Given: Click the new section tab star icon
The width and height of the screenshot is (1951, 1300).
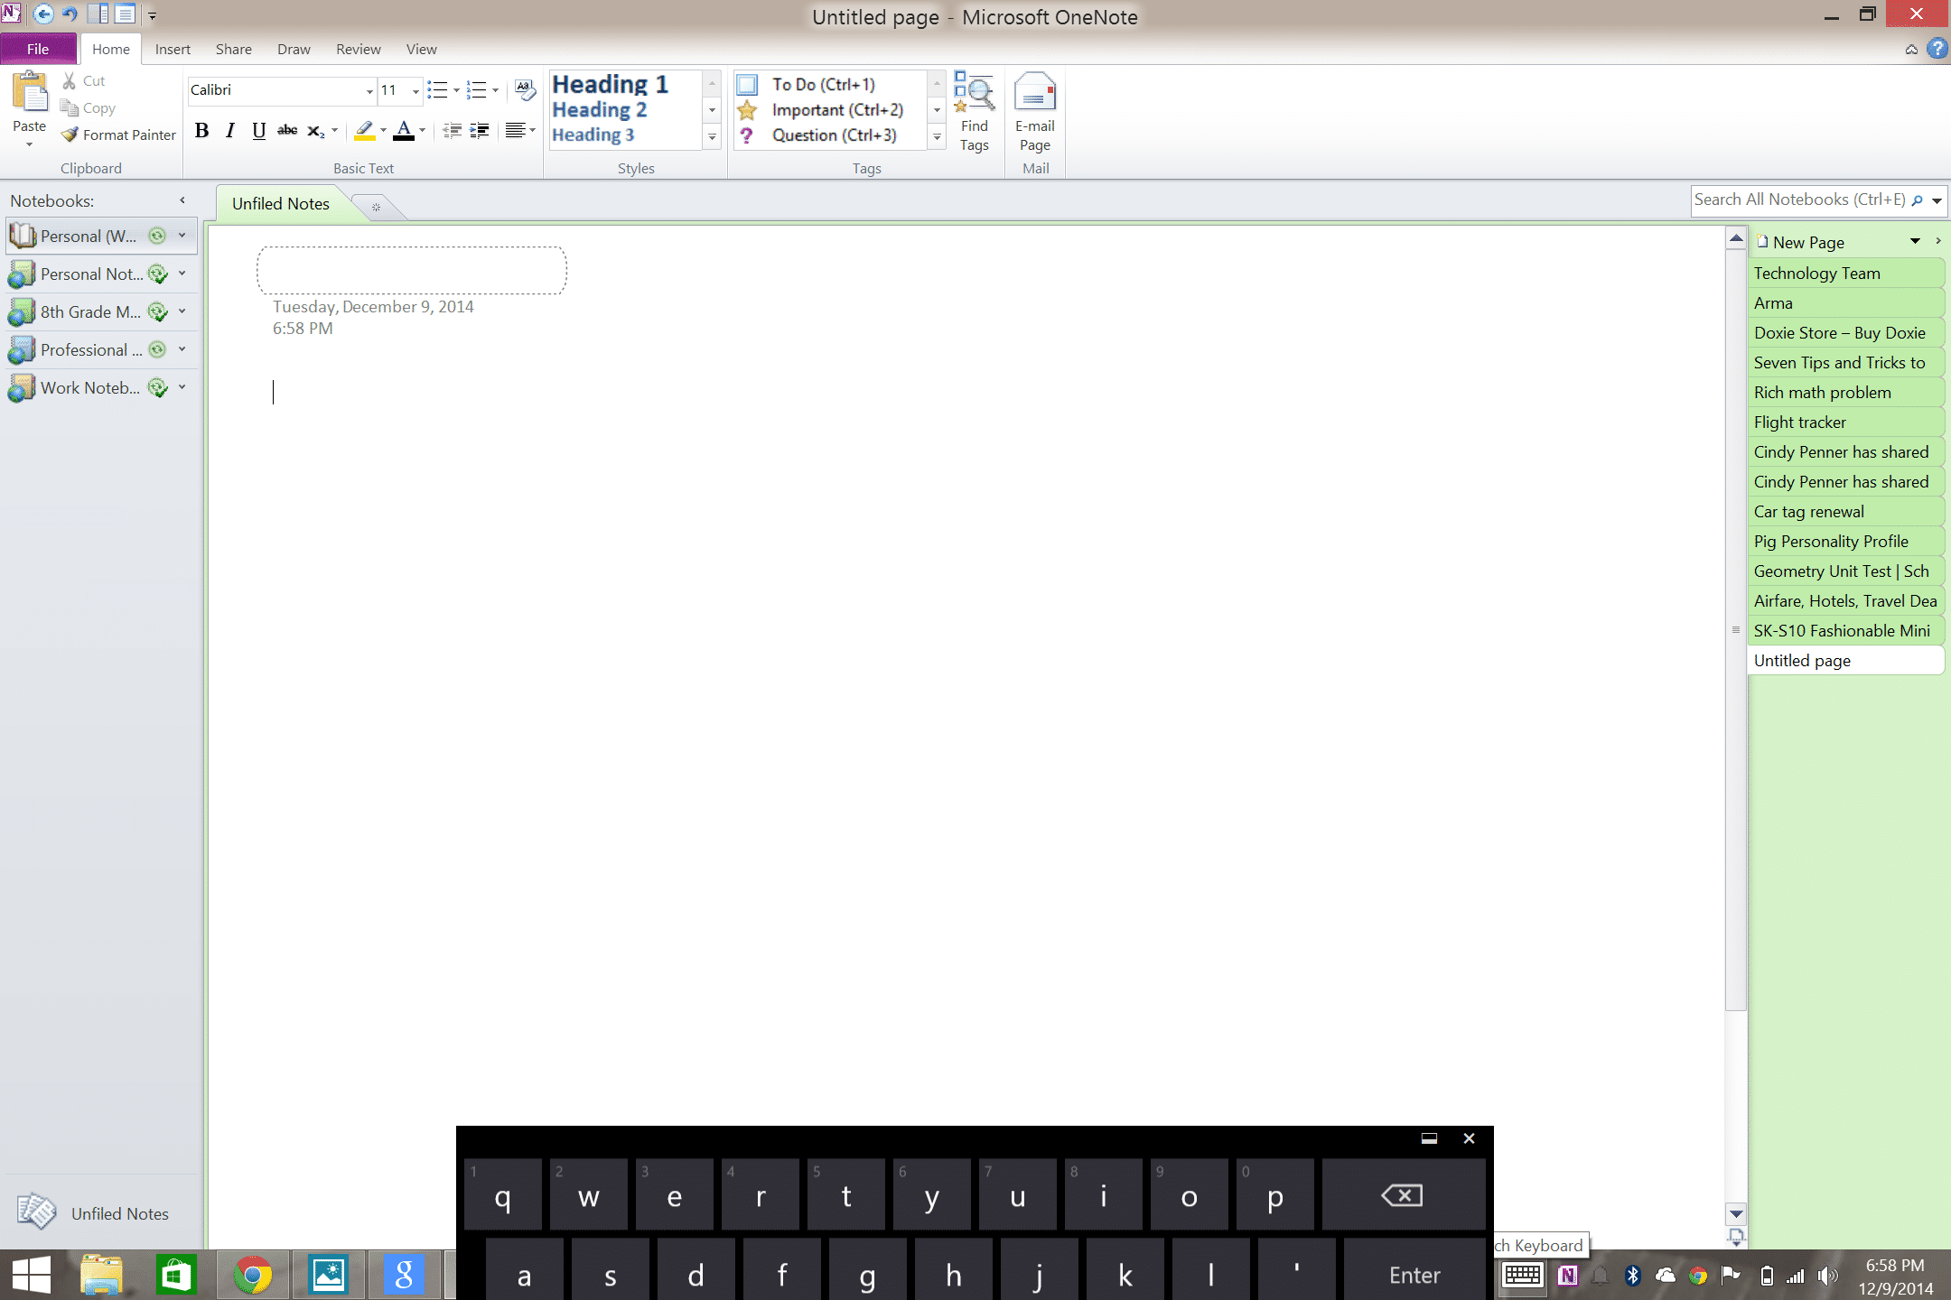Looking at the screenshot, I should point(377,207).
